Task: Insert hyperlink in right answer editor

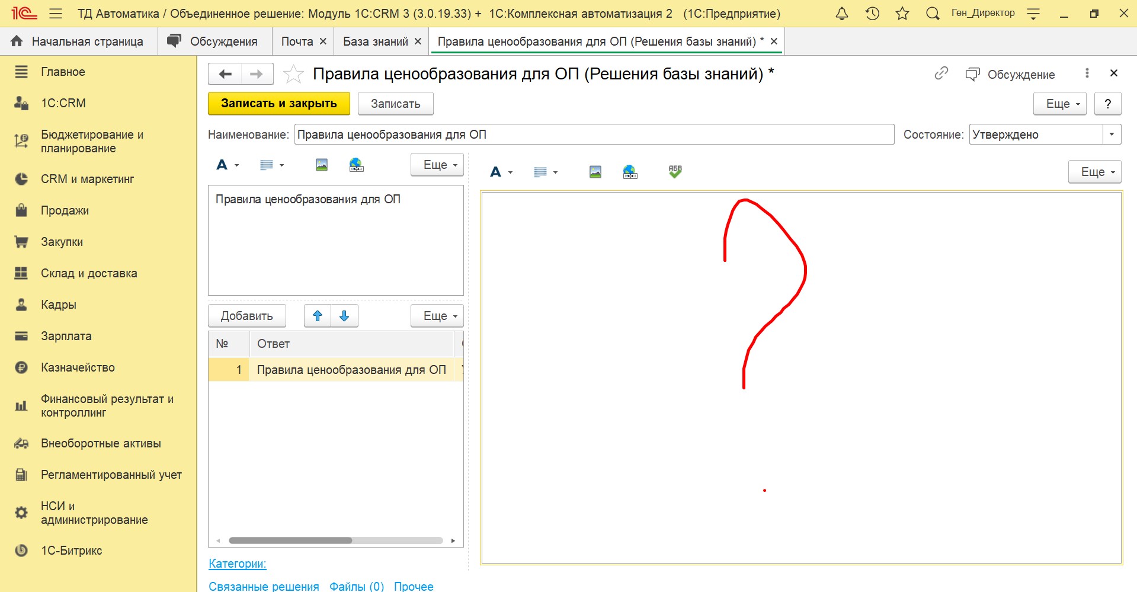Action: pyautogui.click(x=630, y=172)
